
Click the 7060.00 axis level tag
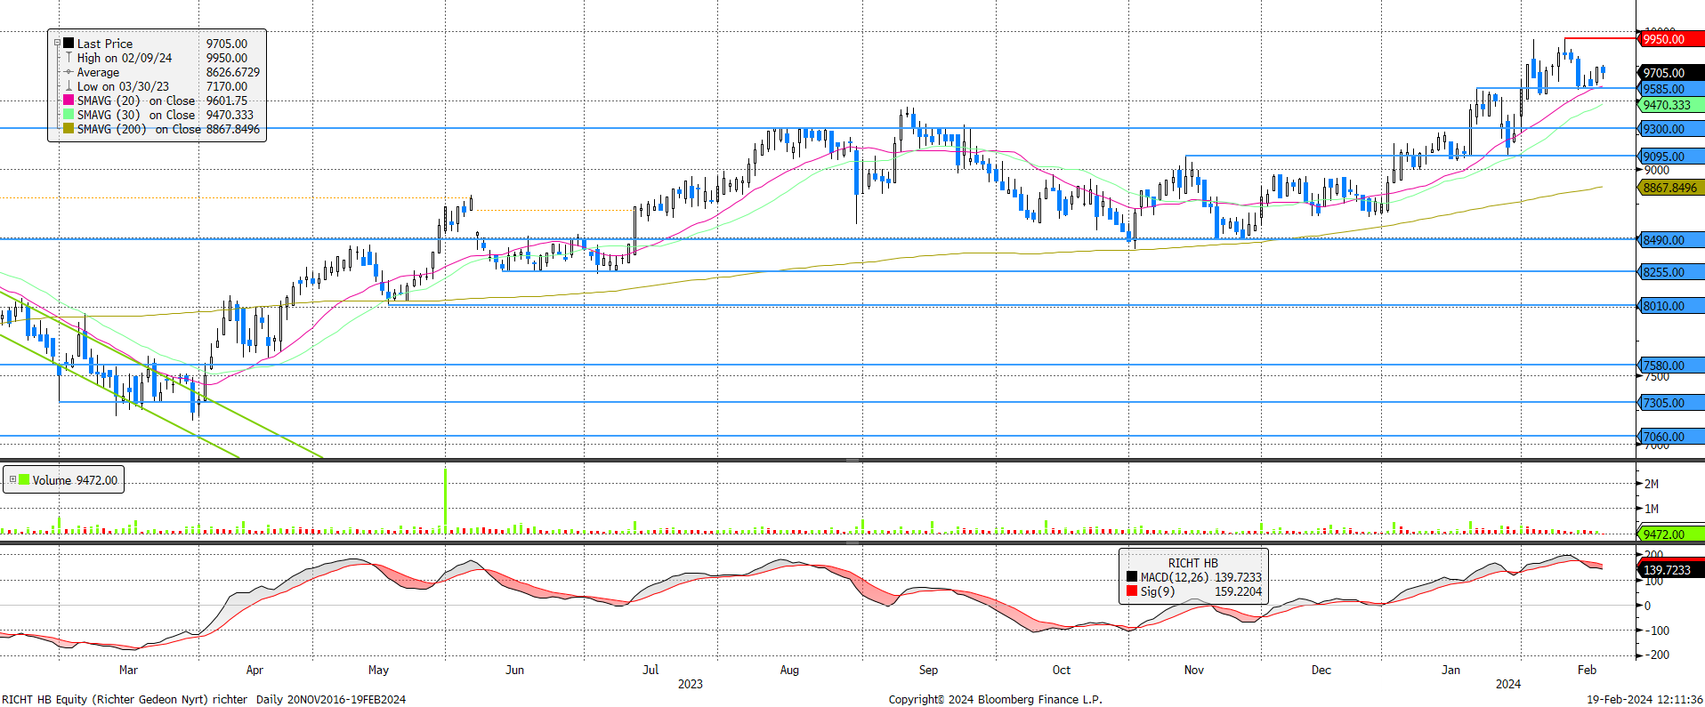1671,437
